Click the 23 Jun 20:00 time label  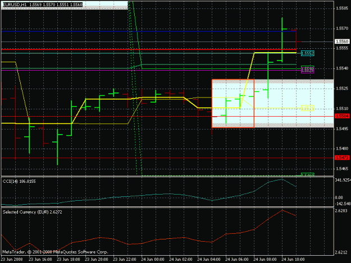click(97, 260)
